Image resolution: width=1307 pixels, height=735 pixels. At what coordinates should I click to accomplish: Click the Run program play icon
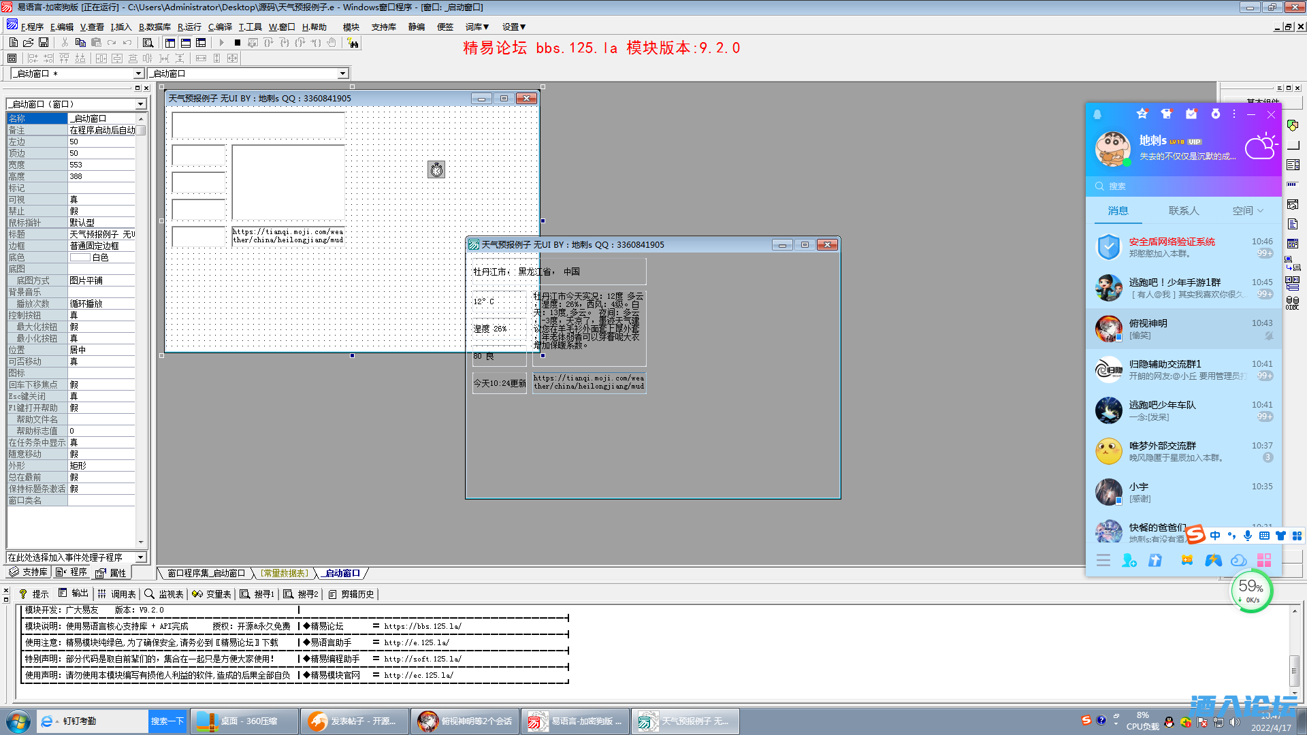pos(222,43)
